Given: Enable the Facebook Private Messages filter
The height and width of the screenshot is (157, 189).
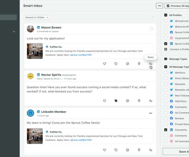Looking at the screenshot, I should (x=166, y=124).
